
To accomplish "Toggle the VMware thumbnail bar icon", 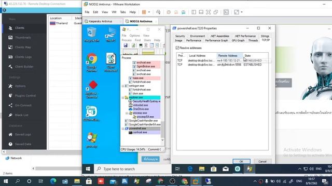I will 201,12.
